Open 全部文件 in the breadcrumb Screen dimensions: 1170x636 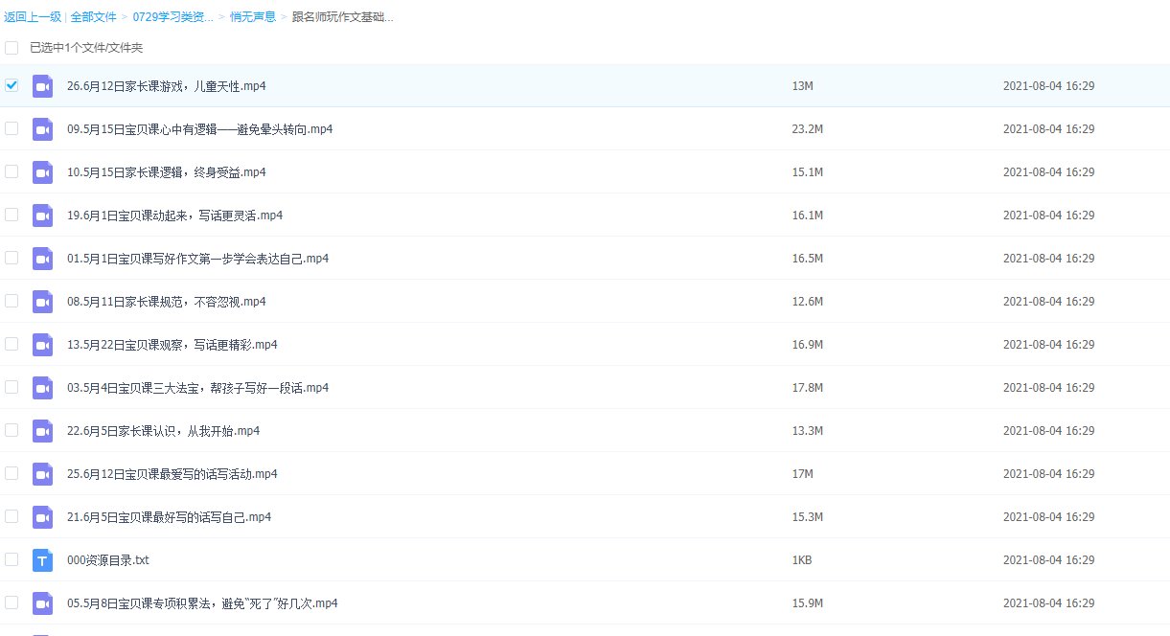(93, 17)
